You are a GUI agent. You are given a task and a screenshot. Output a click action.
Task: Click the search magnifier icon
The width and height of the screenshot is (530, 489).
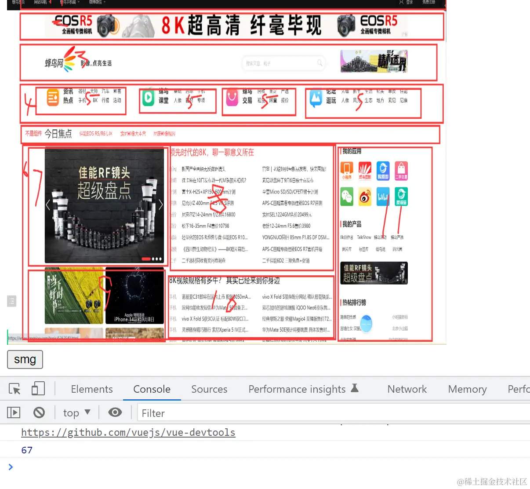click(320, 63)
